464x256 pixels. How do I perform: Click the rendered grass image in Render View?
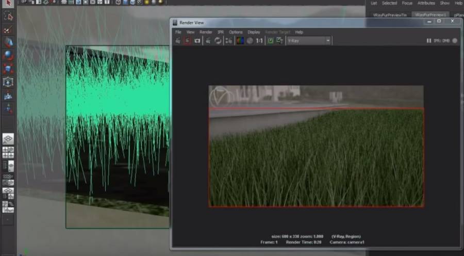pyautogui.click(x=316, y=146)
